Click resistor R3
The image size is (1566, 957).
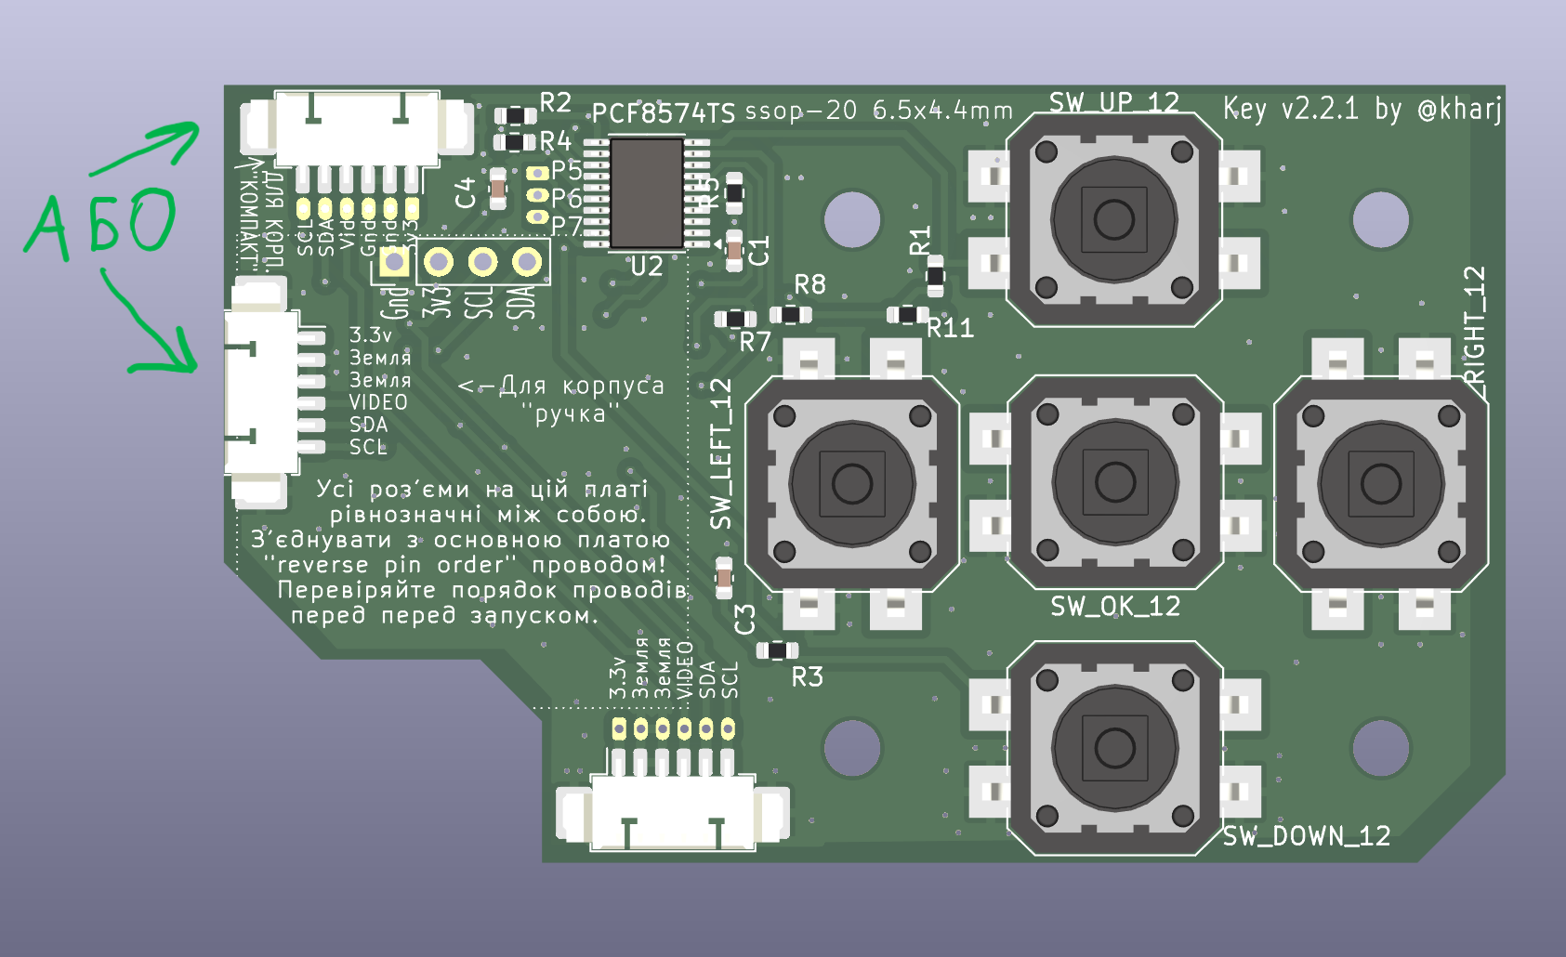777,650
